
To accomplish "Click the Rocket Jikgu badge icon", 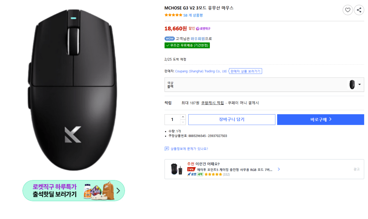I will point(198,29).
